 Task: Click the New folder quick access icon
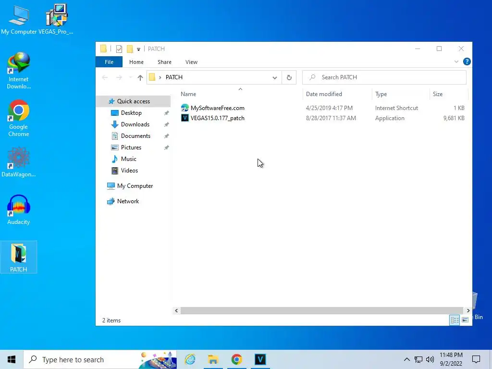coord(130,49)
